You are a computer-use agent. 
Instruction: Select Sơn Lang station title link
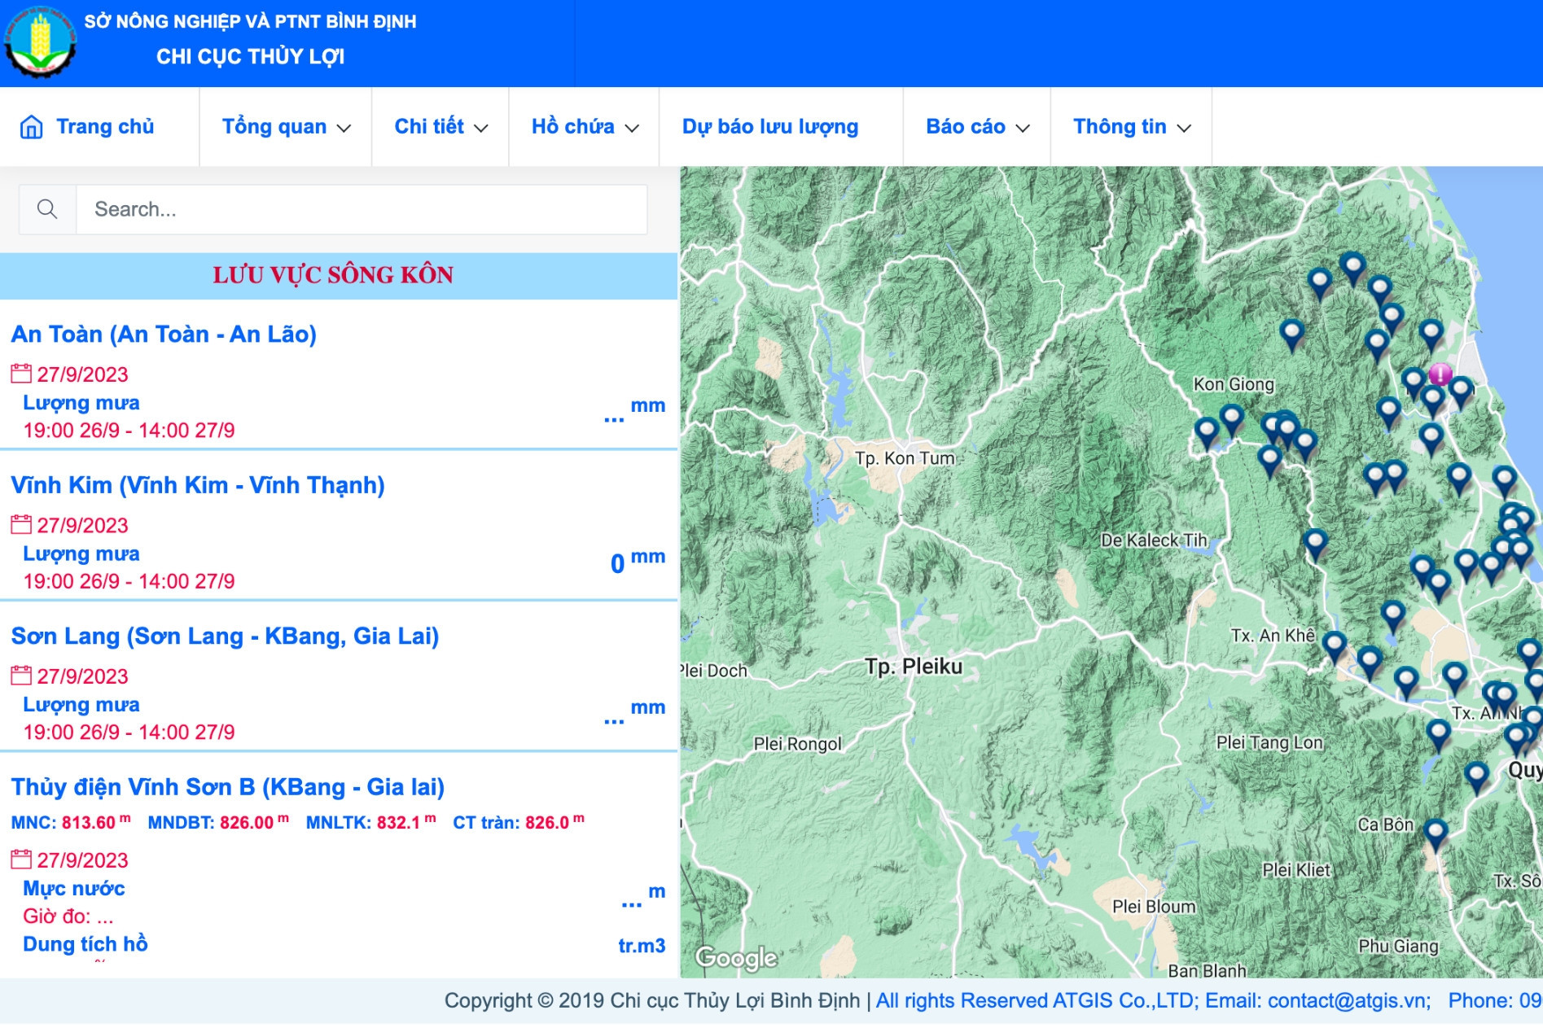pos(225,636)
